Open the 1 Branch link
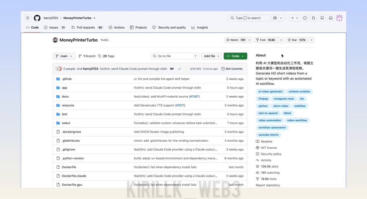The image size is (367, 199). coord(87,56)
